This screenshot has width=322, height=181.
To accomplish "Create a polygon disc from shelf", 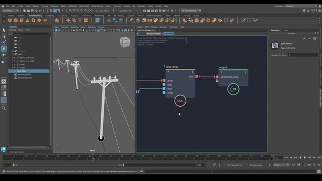I will click(x=45, y=20).
